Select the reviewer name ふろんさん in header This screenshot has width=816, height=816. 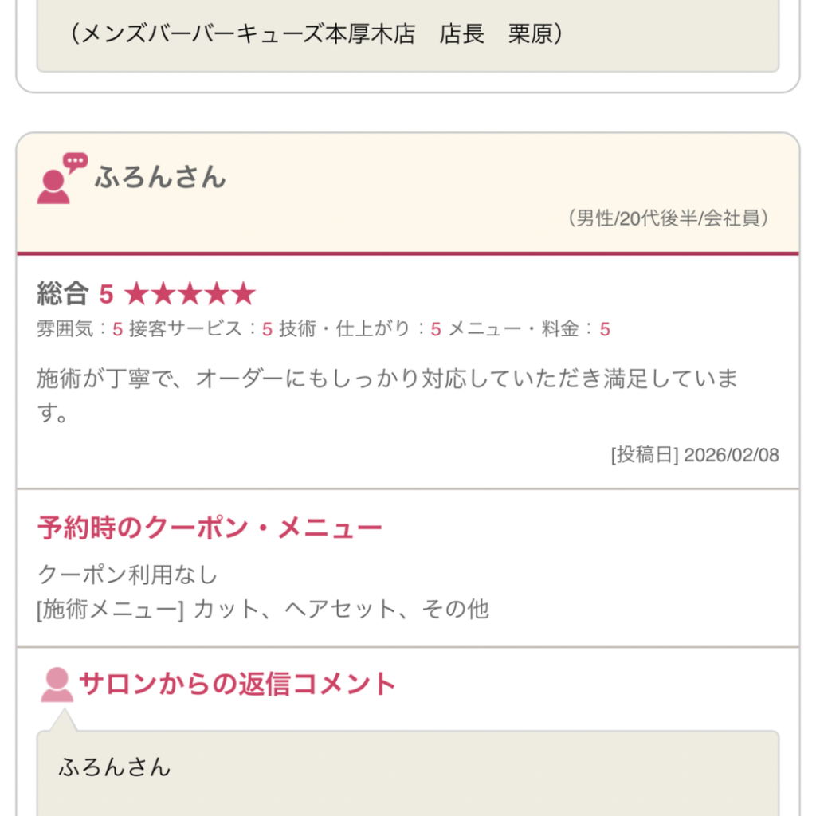pos(160,177)
